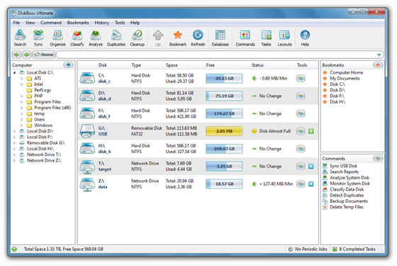Open the address bar dropdown arrow

click(379, 55)
